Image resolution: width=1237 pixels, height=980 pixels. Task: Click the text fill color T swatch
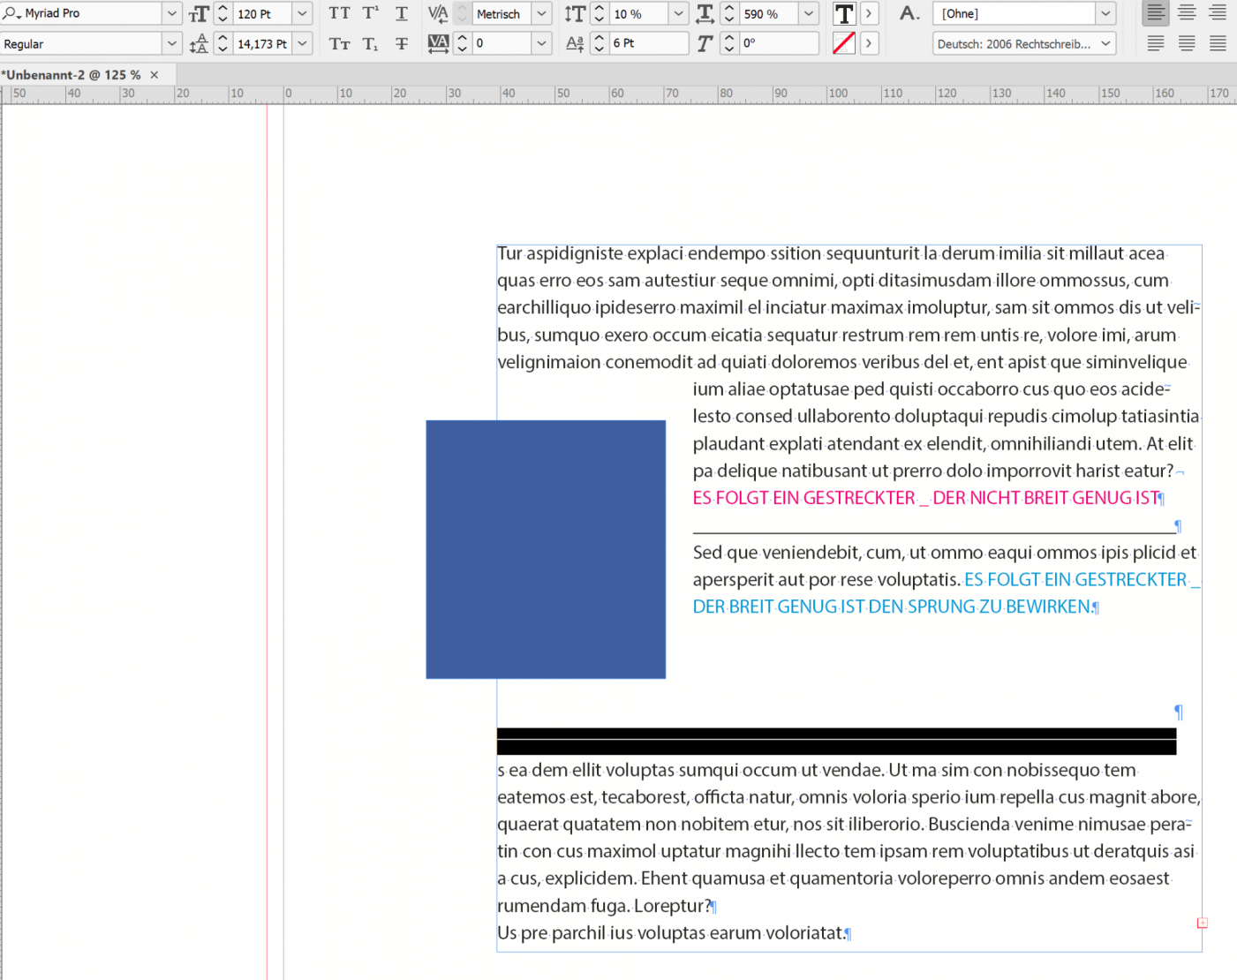pyautogui.click(x=844, y=13)
